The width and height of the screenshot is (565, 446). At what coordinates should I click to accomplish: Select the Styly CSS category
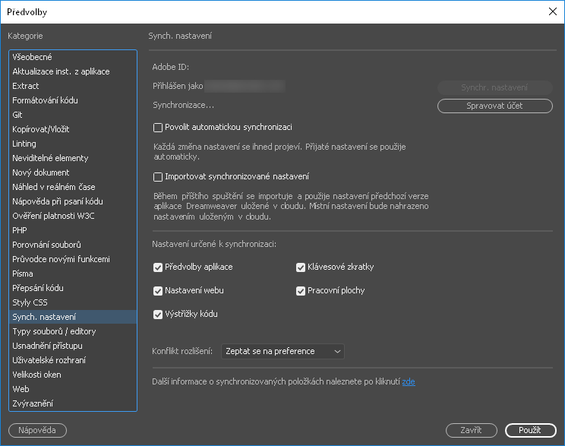click(x=30, y=302)
